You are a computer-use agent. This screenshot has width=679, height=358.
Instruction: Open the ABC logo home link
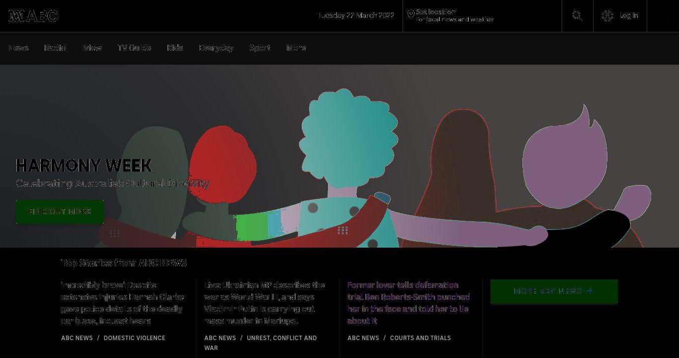33,16
